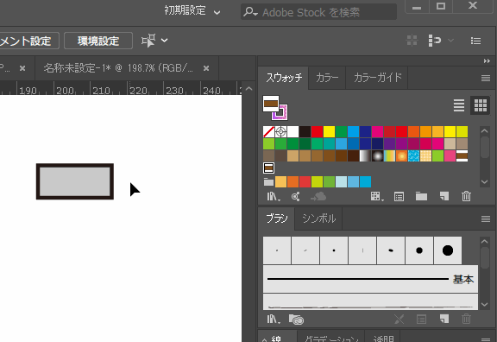Switch to the スウォッチ tab
The height and width of the screenshot is (342, 497).
[x=284, y=78]
